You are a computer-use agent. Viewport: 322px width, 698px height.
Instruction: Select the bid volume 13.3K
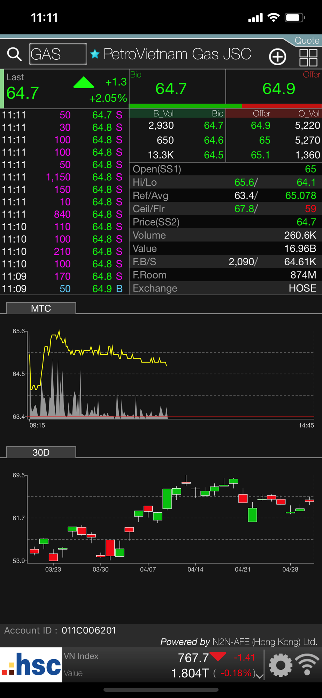161,155
